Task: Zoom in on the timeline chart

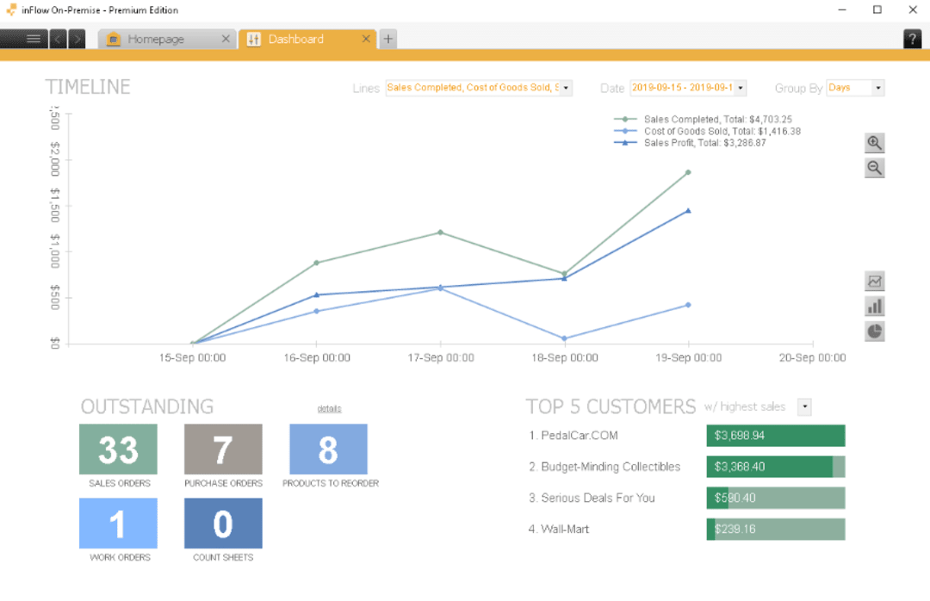Action: tap(874, 143)
